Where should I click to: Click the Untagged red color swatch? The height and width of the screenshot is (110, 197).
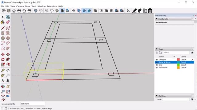(x=179, y=60)
